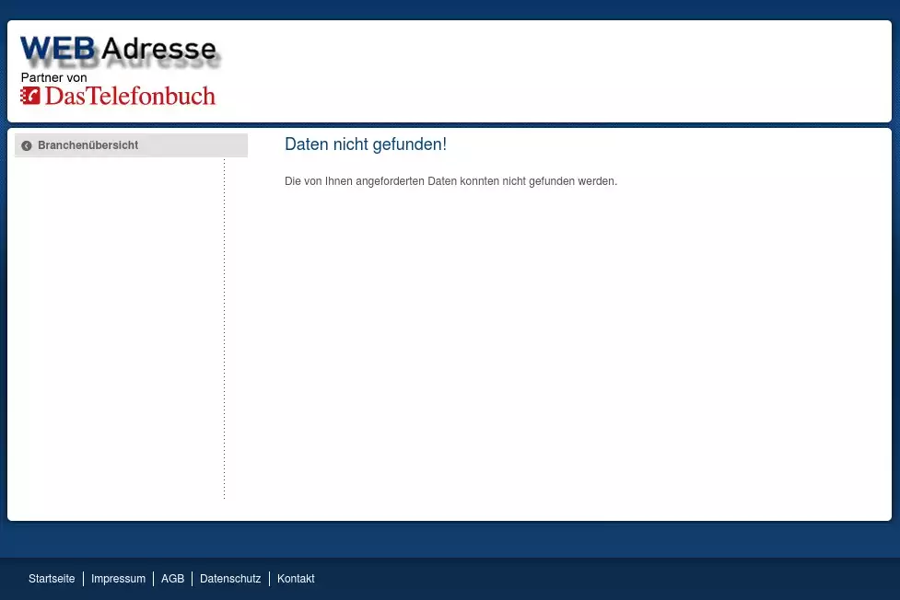The width and height of the screenshot is (900, 600).
Task: Go to the Datenschutz page
Action: click(230, 579)
